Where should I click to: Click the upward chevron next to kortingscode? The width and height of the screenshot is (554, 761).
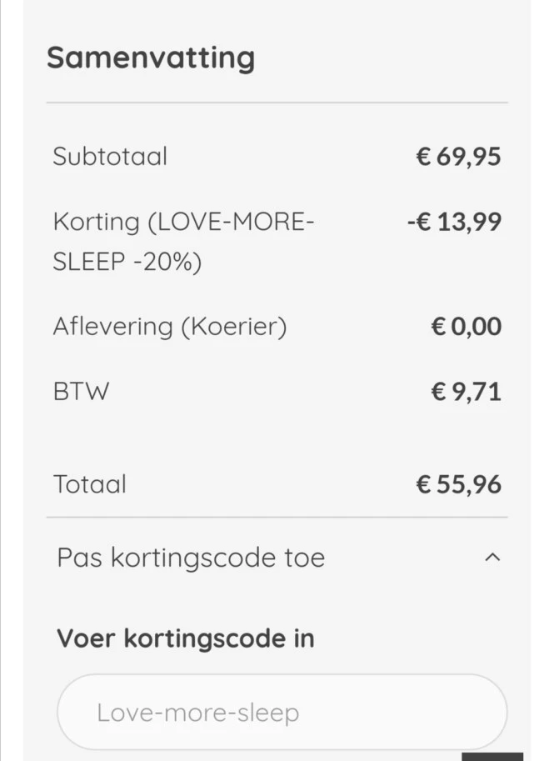click(x=493, y=558)
